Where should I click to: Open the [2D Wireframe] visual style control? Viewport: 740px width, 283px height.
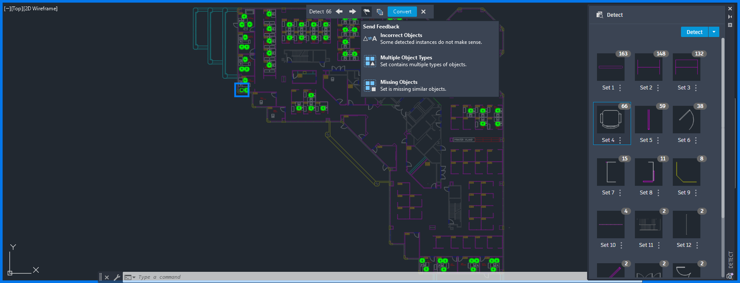pyautogui.click(x=40, y=9)
